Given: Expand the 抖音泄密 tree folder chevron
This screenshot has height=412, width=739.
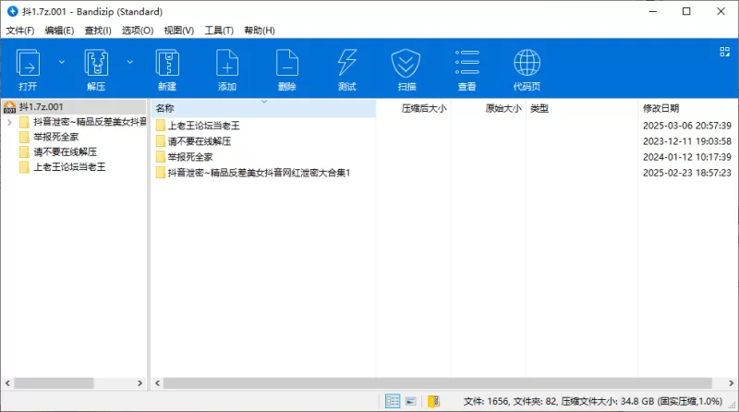Looking at the screenshot, I should click(x=9, y=122).
